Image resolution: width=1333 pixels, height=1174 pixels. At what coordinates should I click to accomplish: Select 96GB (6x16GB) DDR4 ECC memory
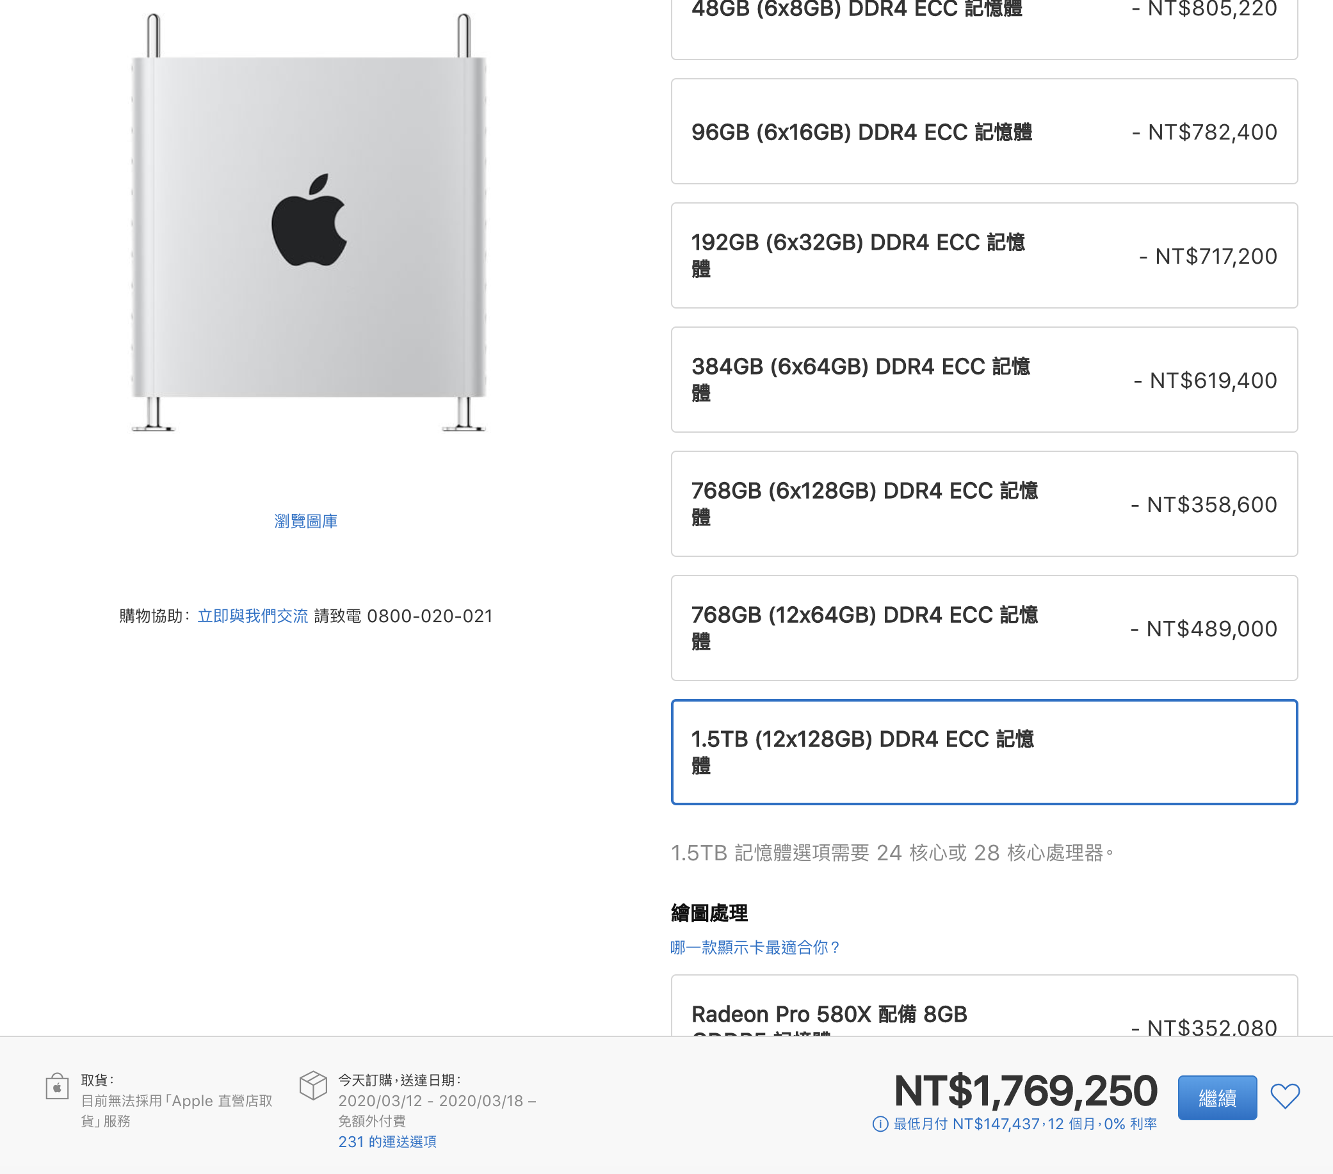(984, 132)
